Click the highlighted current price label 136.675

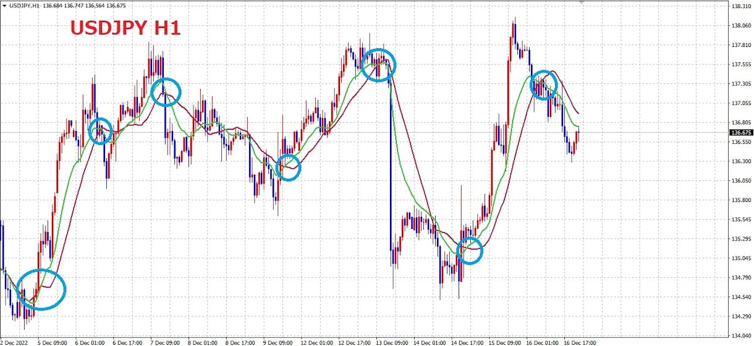tap(740, 132)
